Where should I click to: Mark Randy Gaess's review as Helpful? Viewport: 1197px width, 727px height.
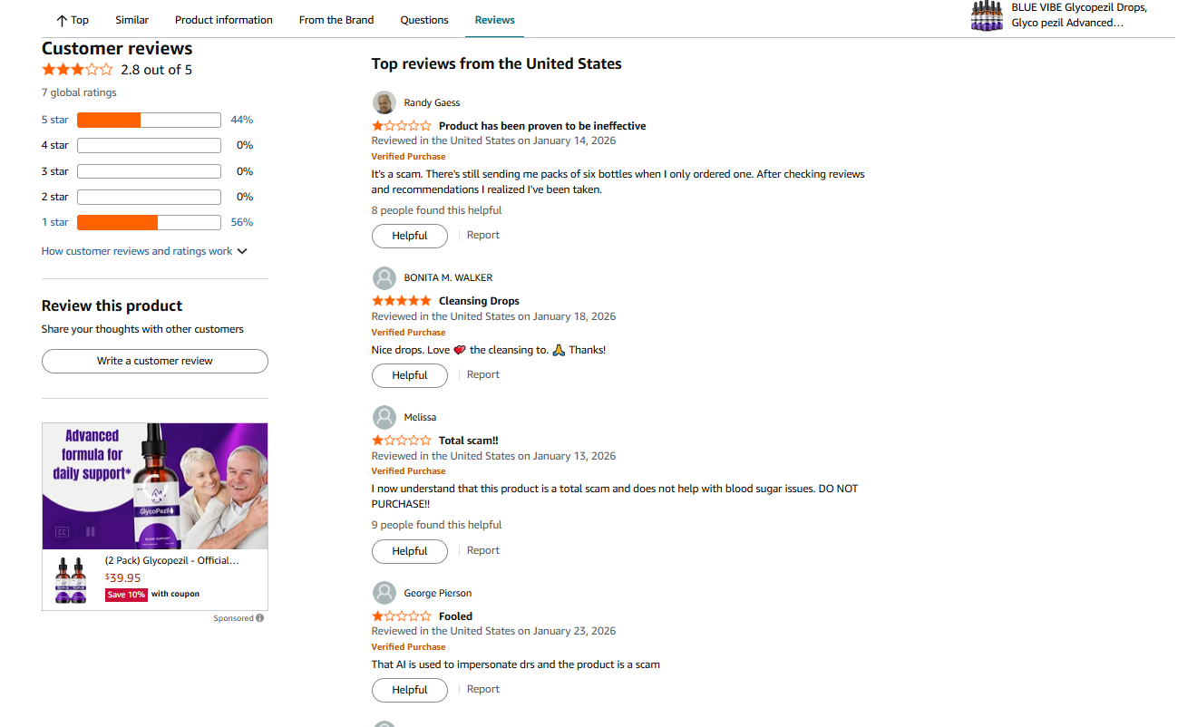[x=410, y=236]
